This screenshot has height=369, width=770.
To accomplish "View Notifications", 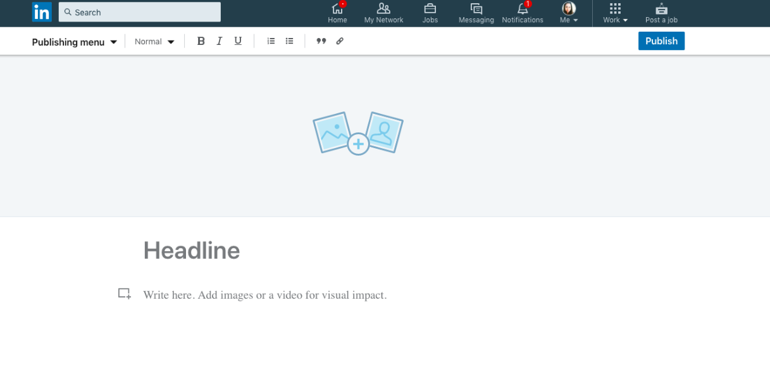I will point(523,13).
